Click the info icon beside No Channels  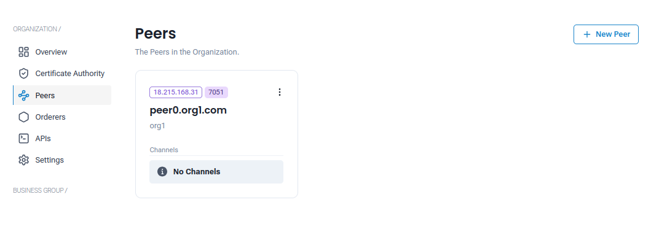(162, 171)
